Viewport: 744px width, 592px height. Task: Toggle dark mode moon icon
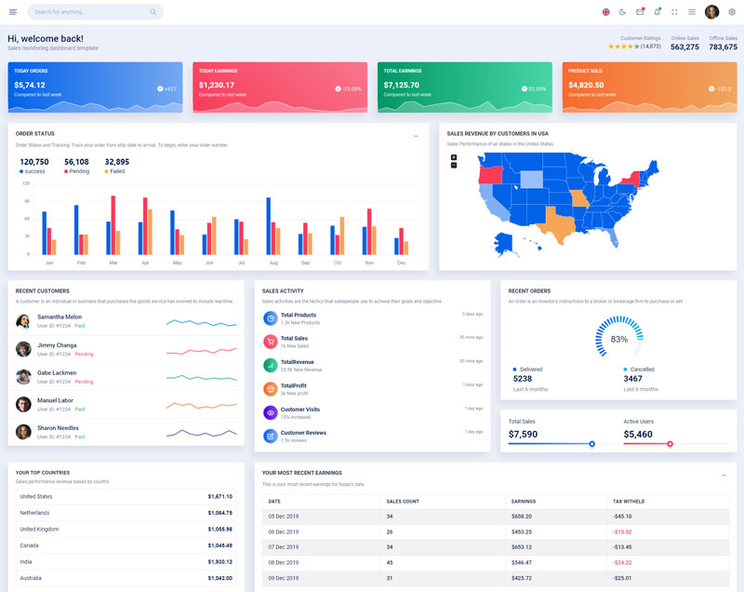point(623,12)
